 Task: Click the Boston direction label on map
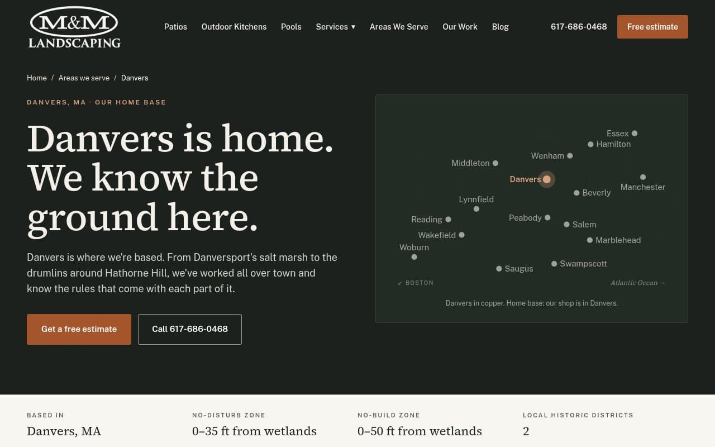416,283
